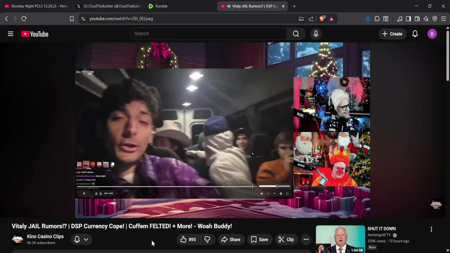Mute the playing tab via speaker icon

229,6
